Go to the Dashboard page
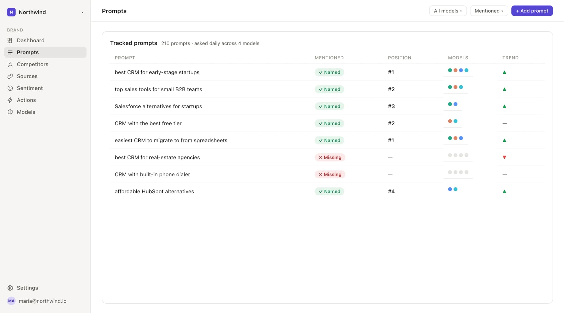564x313 pixels. pos(45,40)
